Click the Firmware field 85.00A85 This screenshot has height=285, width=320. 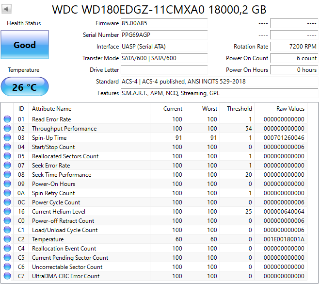(x=164, y=23)
